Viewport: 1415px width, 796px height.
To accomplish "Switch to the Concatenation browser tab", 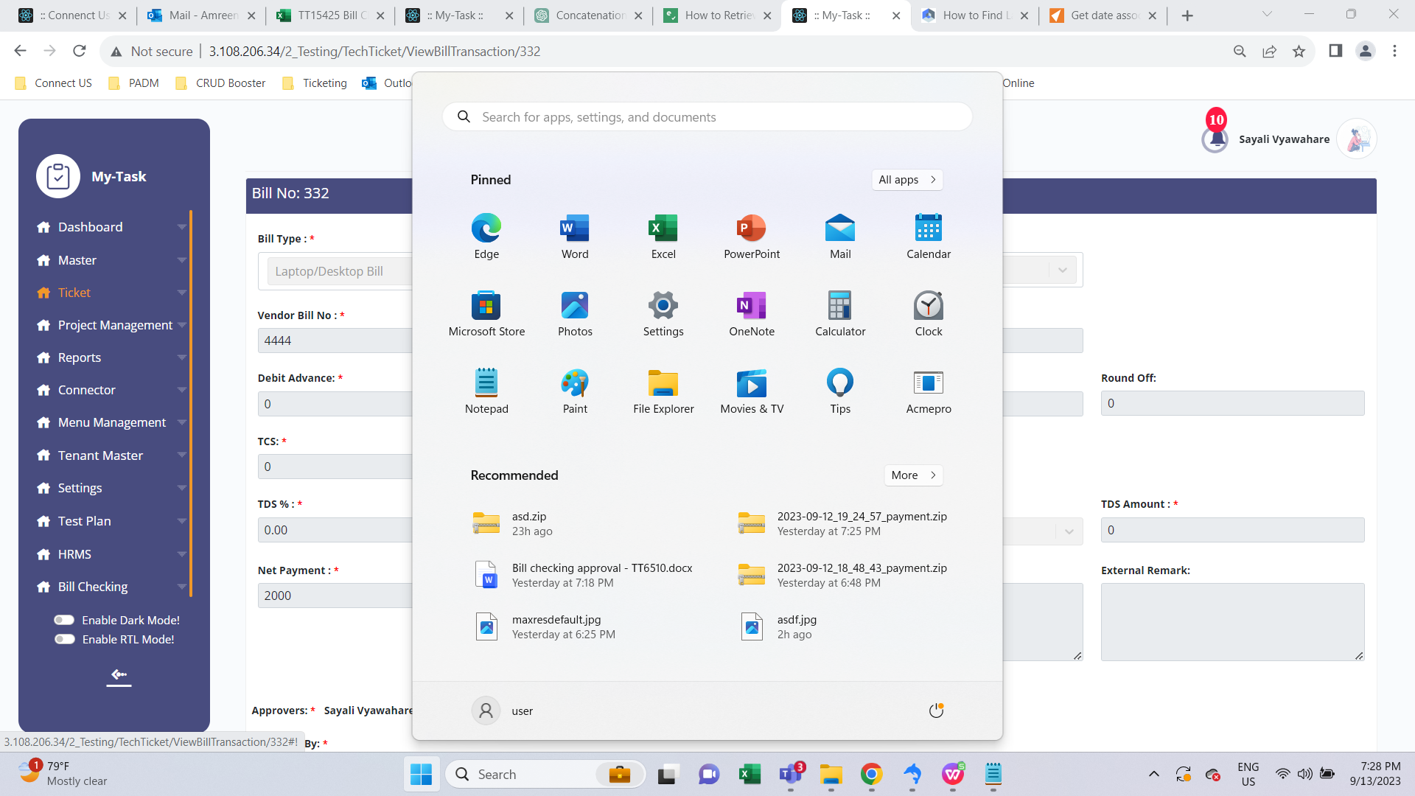I will coord(587,15).
